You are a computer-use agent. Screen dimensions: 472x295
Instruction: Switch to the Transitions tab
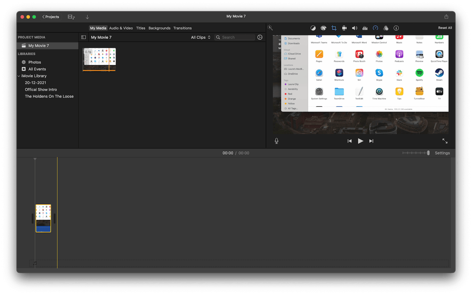point(182,28)
